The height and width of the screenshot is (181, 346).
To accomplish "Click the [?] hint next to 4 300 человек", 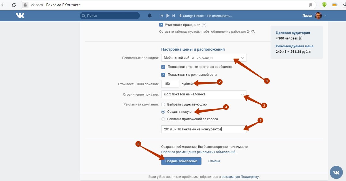I will tap(300, 38).
